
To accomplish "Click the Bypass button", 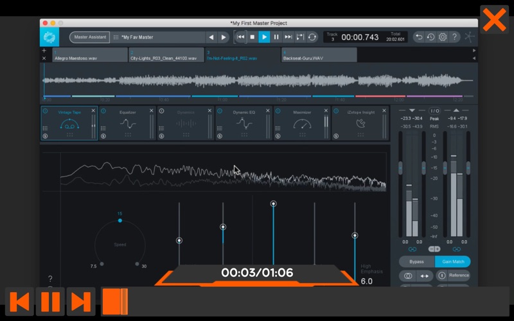I will pyautogui.click(x=416, y=262).
